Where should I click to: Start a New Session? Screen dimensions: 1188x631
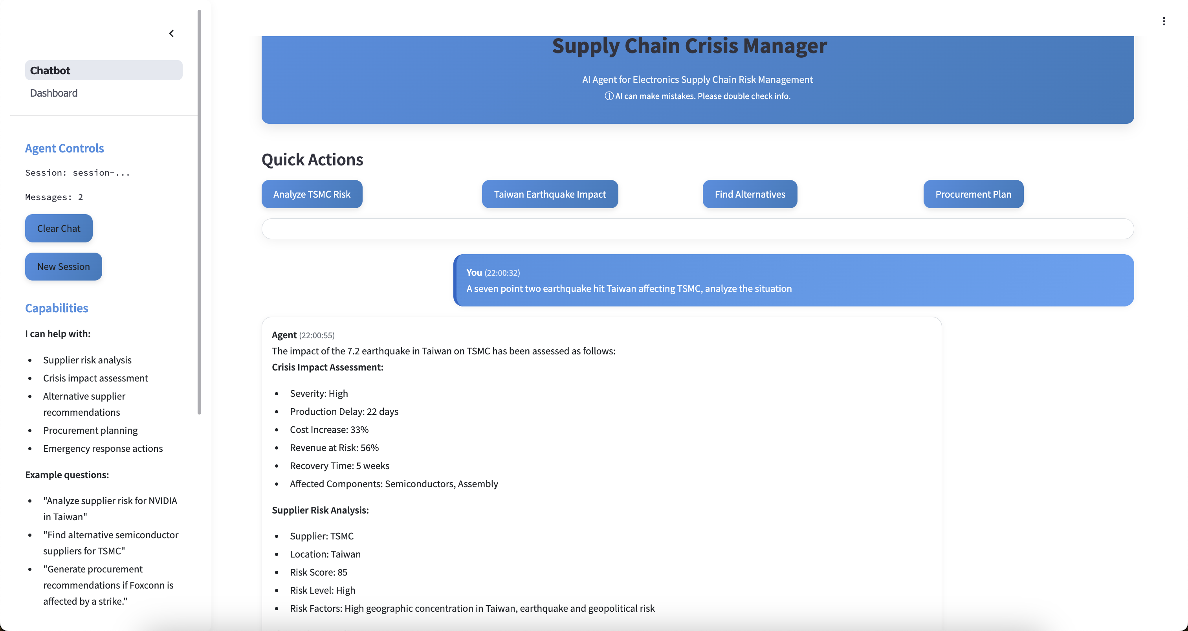pos(63,266)
